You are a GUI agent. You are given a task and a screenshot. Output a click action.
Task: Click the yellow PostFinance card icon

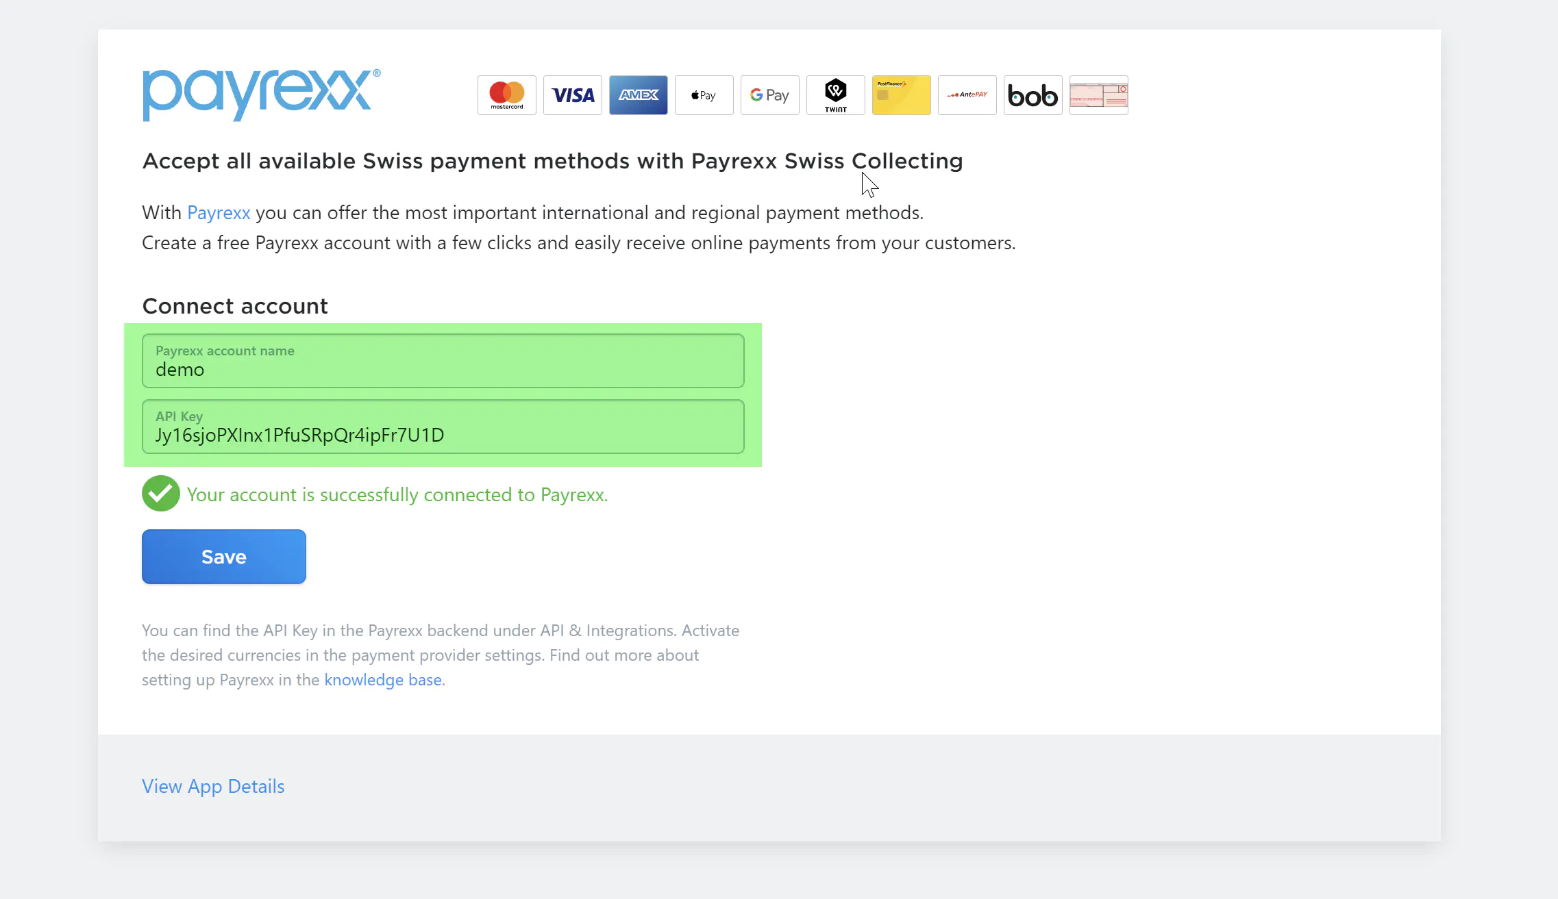click(902, 95)
